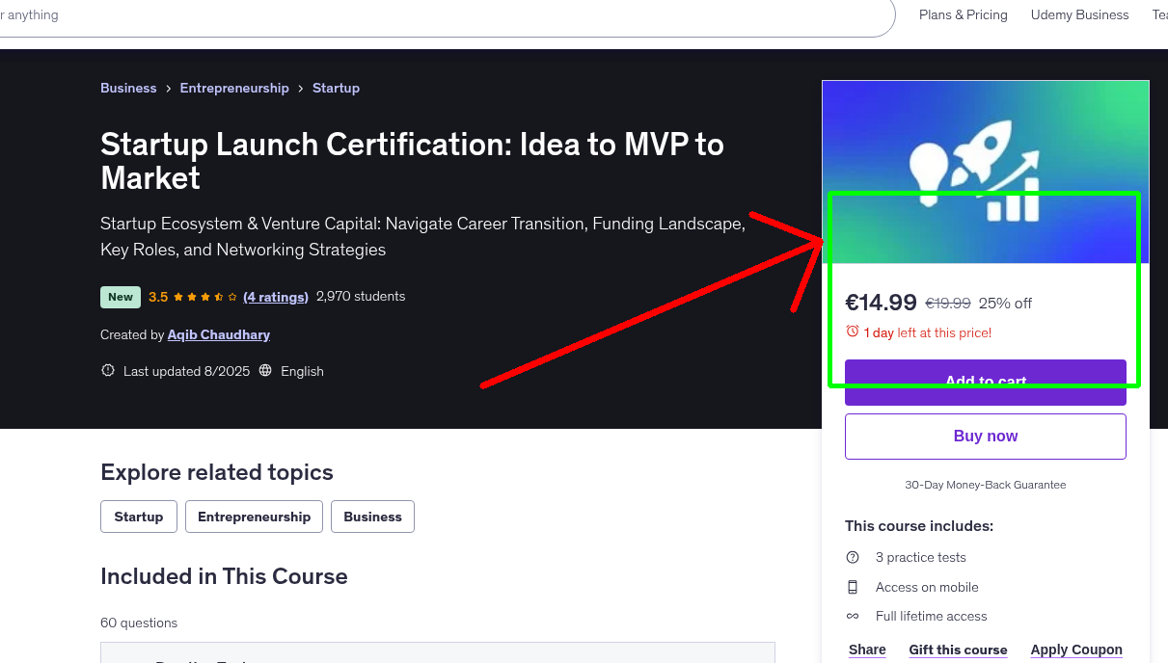Viewport: 1168px width, 663px height.
Task: Click the clock icon near Last updated
Action: click(107, 370)
